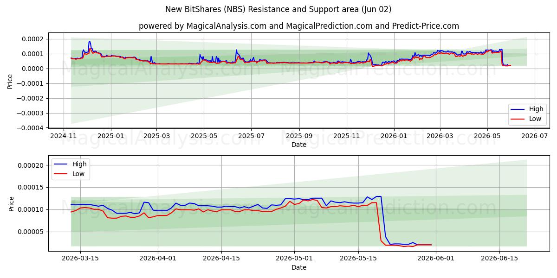Click the '0.00015' lower y-axis tick
Viewport: 557px width, 278px height.
click(x=32, y=188)
